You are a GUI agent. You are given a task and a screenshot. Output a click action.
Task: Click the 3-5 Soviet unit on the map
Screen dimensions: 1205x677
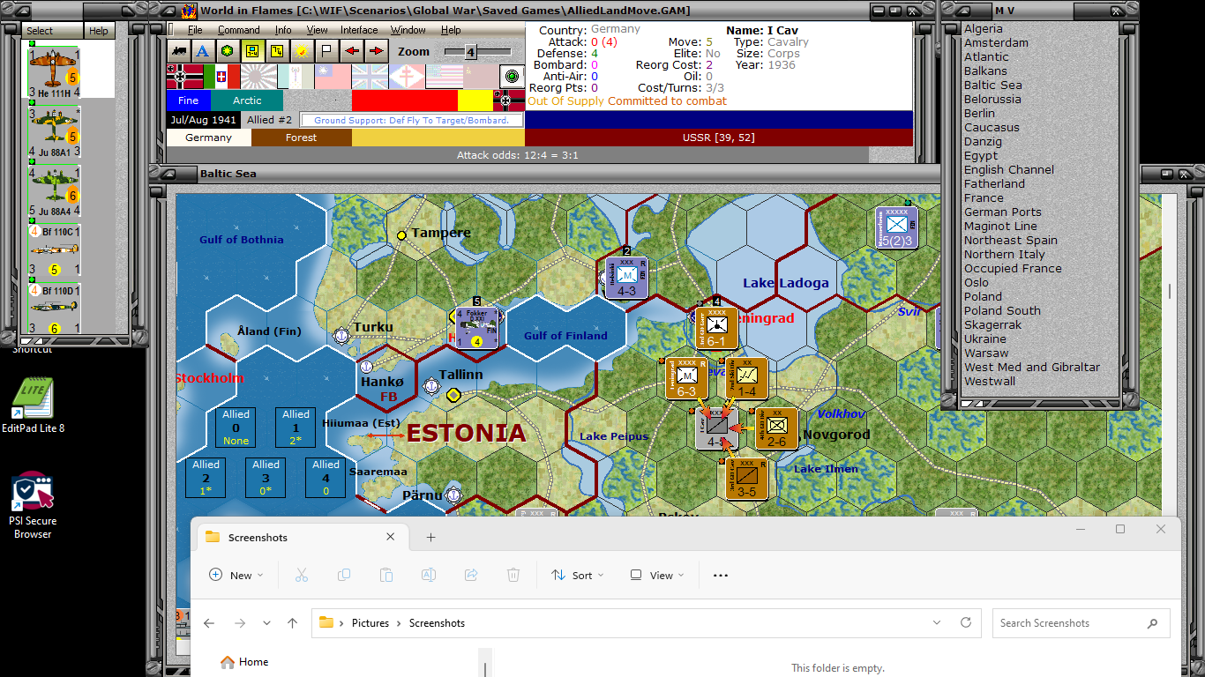746,478
